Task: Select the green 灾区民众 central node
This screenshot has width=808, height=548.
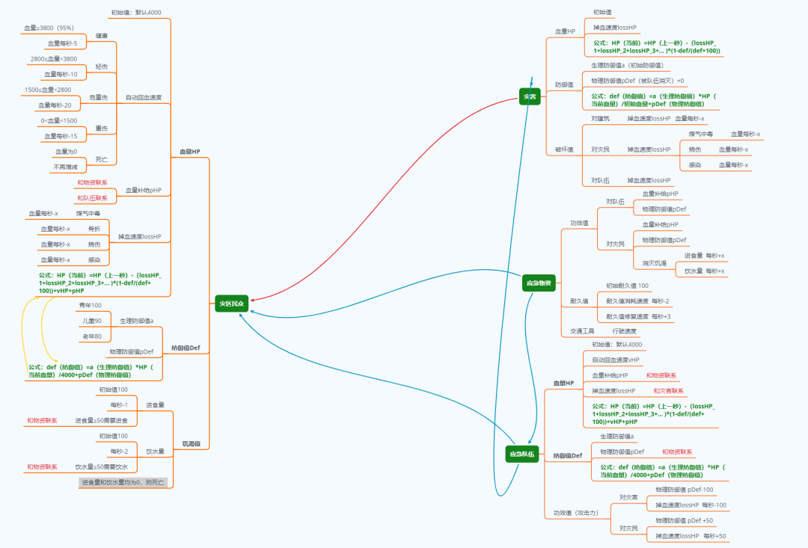Action: click(x=233, y=303)
